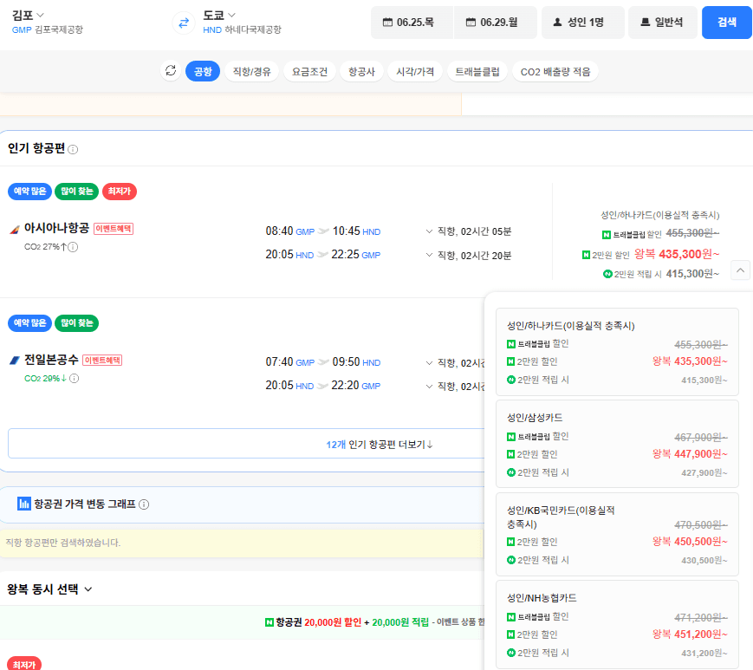
Task: Change passenger count 성인 1명
Action: point(582,22)
